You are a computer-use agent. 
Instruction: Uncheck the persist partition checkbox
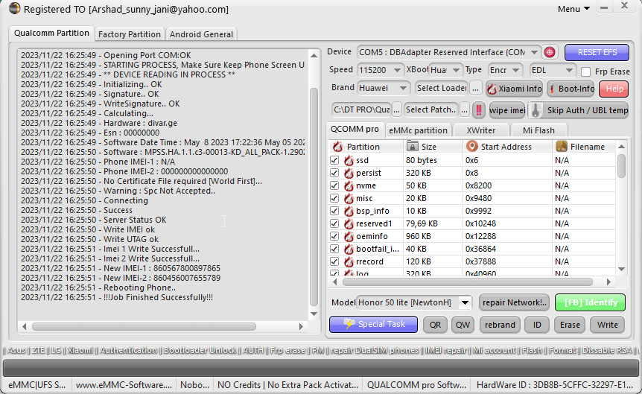pyautogui.click(x=334, y=173)
